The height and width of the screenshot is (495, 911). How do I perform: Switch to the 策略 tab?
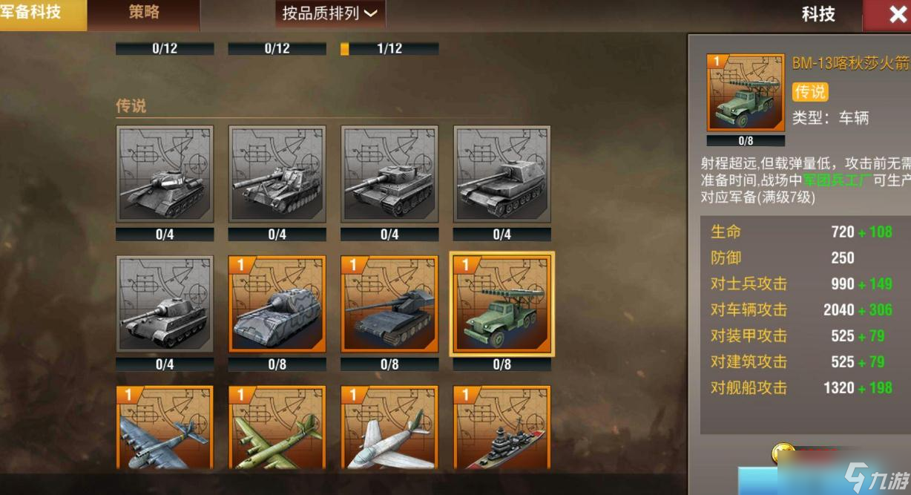144,13
